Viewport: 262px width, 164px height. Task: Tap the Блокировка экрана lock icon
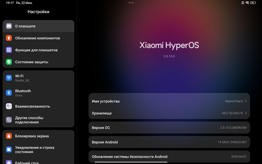pyautogui.click(x=9, y=136)
